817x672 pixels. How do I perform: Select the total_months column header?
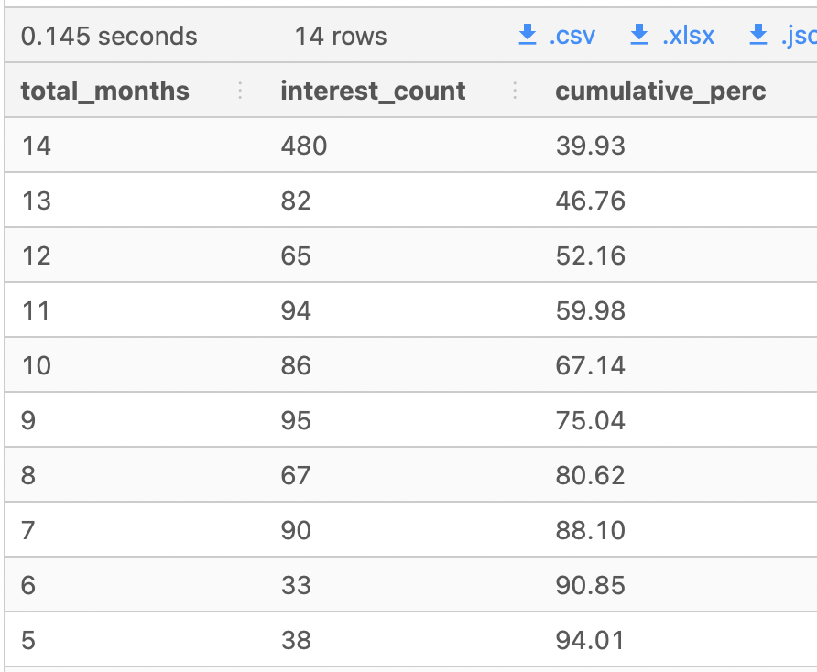(104, 91)
